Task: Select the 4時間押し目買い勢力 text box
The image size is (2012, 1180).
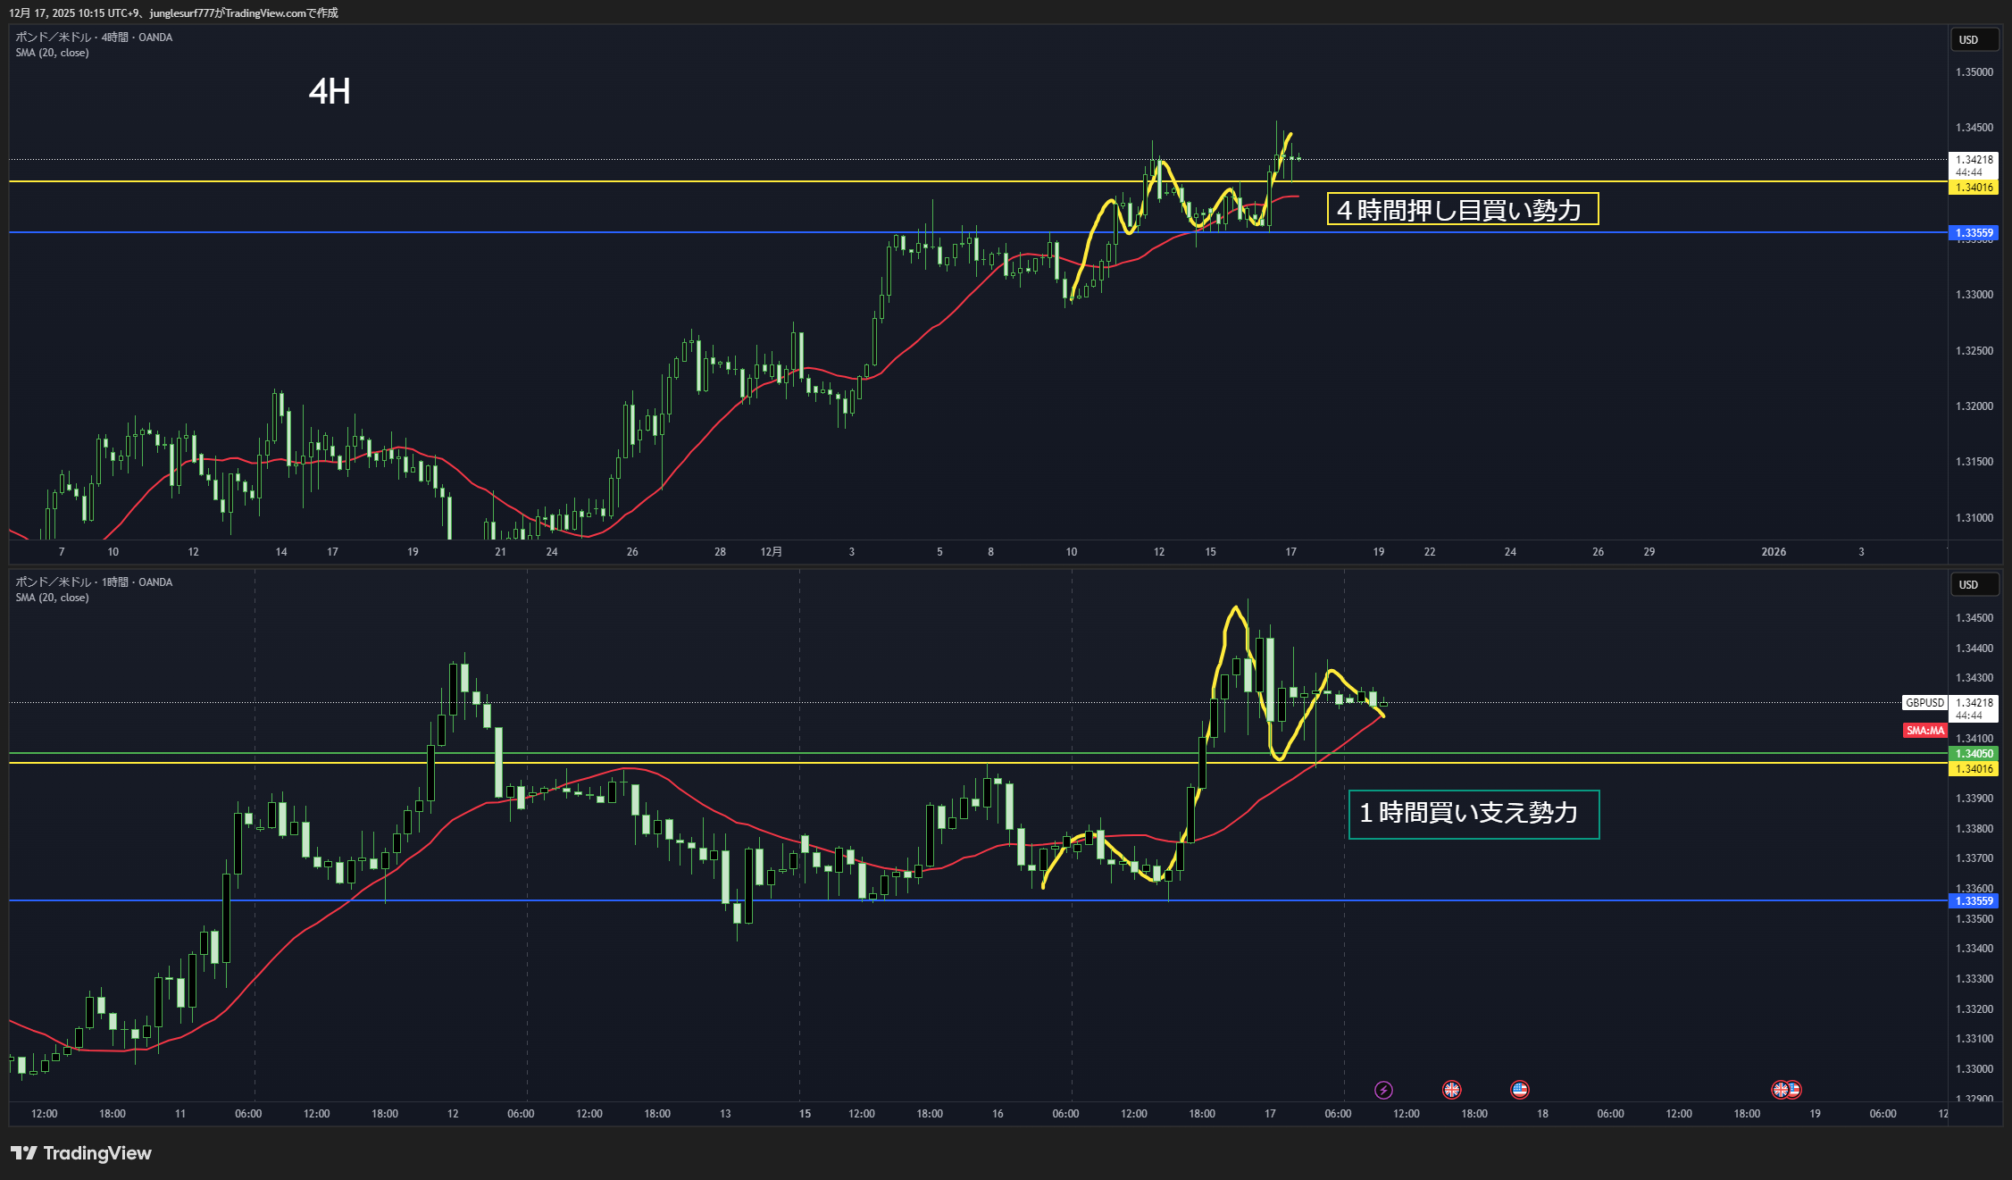Action: [1462, 210]
